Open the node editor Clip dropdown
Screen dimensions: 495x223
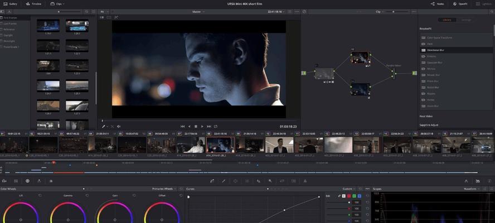click(x=380, y=12)
